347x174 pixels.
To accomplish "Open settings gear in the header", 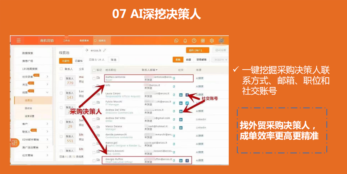I will pyautogui.click(x=212, y=41).
